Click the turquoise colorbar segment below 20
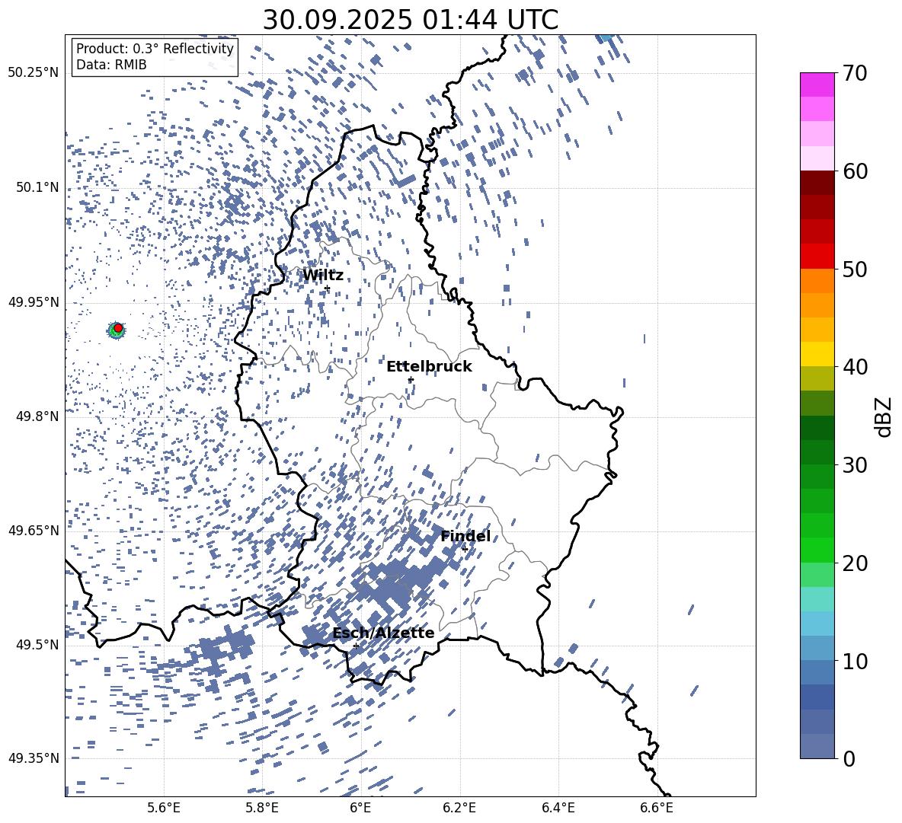902x823 pixels. point(817,599)
